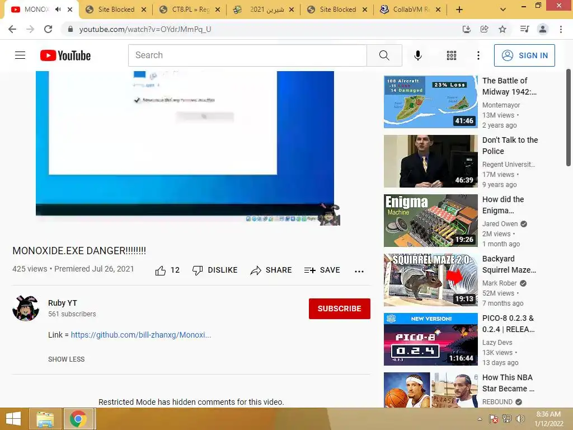Share the video

[x=271, y=270]
